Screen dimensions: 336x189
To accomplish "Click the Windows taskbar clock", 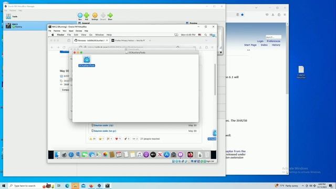I will 322,185.
